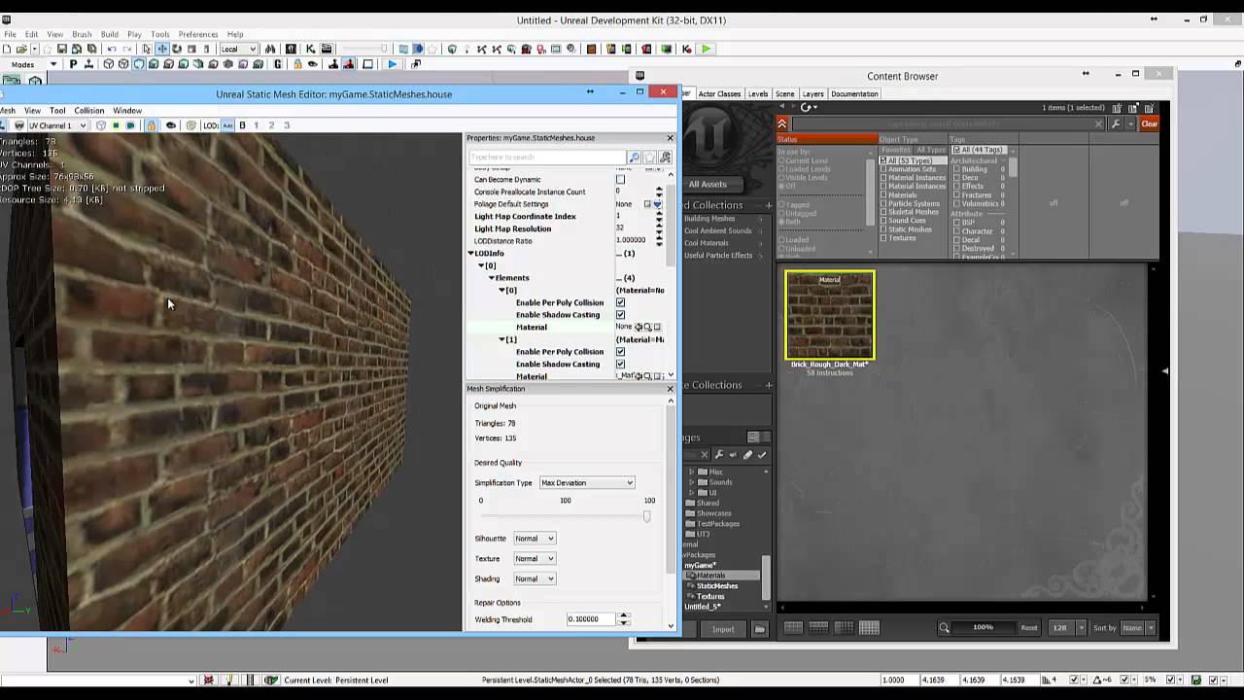
Task: Open the Building Meshes collection
Action: coord(709,219)
